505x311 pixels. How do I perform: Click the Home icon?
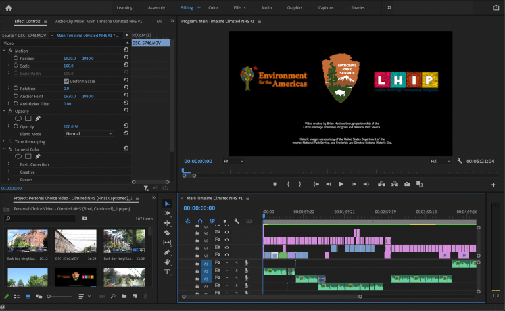tap(9, 8)
